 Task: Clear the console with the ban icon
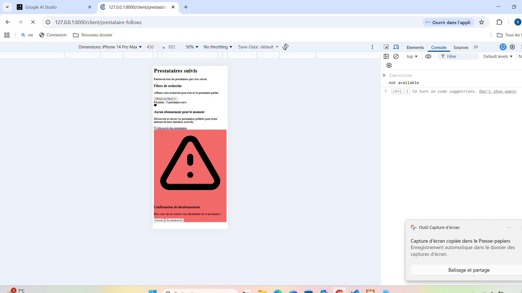click(396, 57)
